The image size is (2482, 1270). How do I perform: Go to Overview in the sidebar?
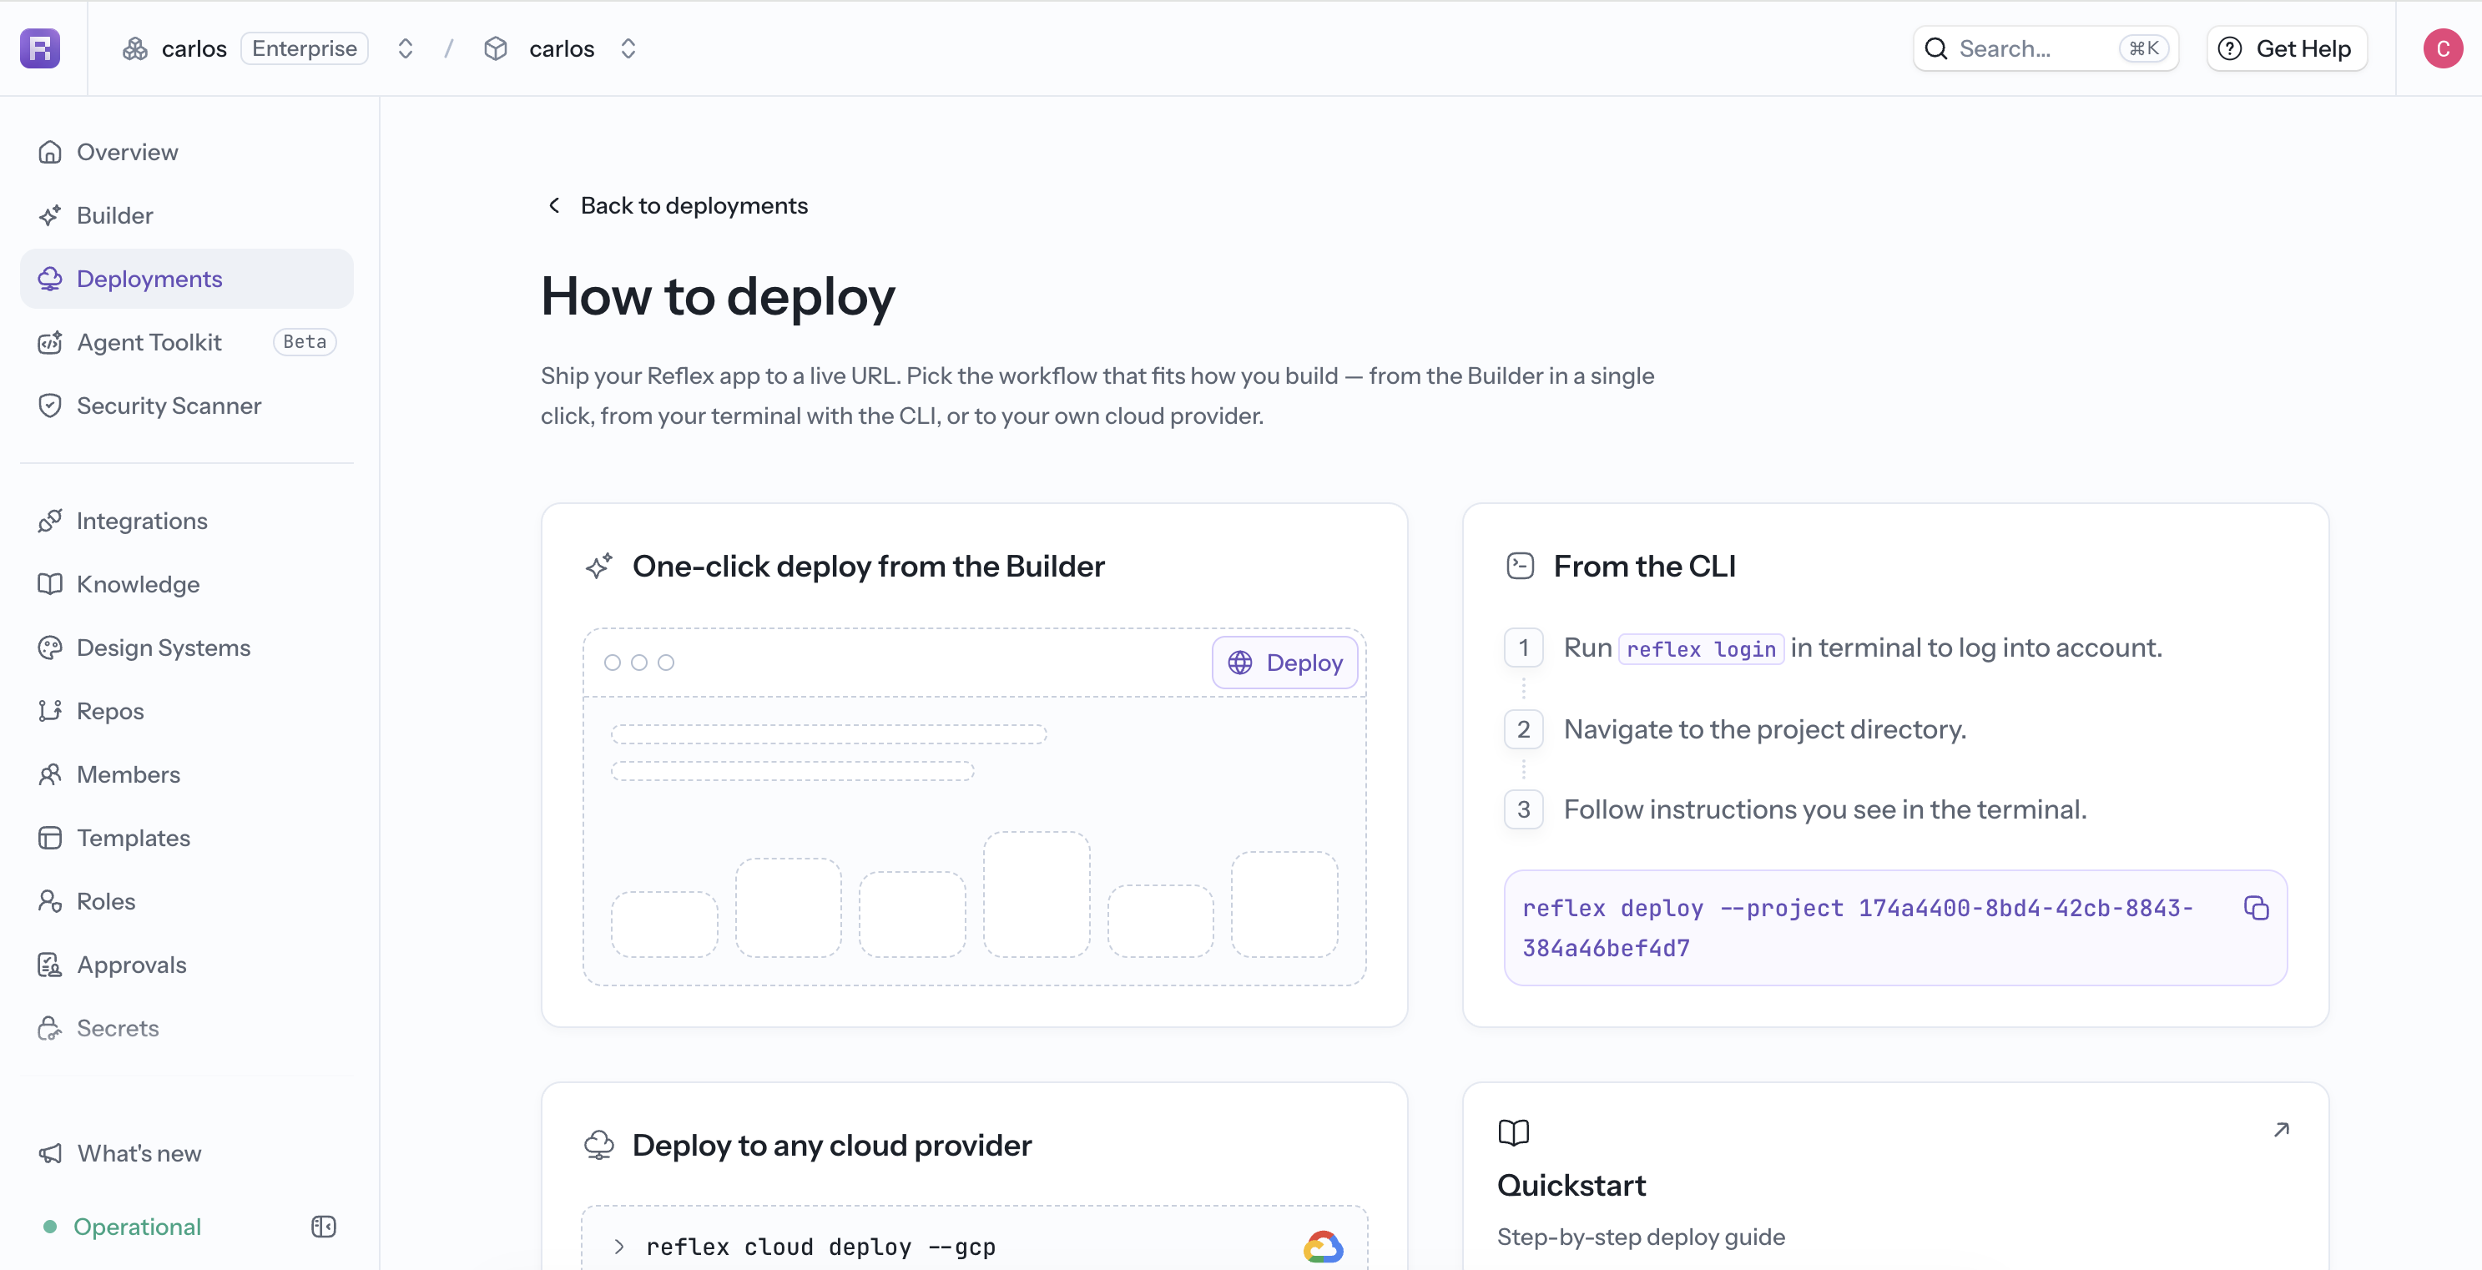point(187,152)
